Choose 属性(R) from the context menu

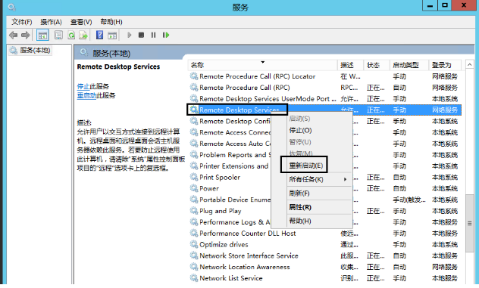[300, 208]
